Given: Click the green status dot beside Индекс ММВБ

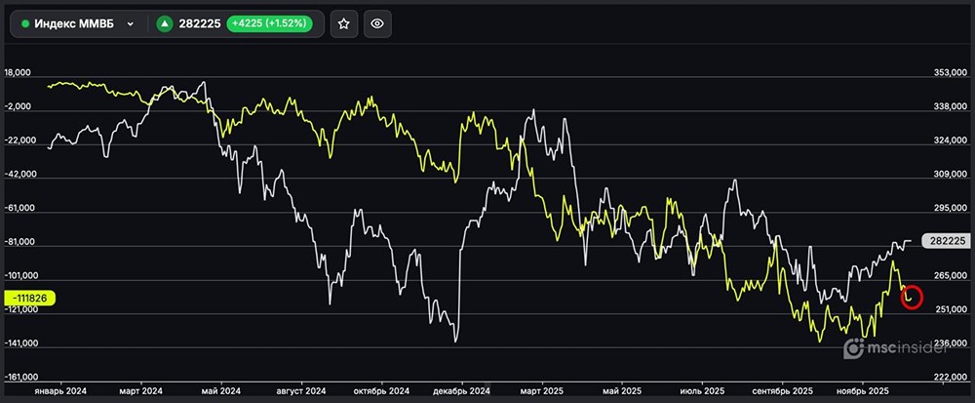Looking at the screenshot, I should pyautogui.click(x=25, y=24).
